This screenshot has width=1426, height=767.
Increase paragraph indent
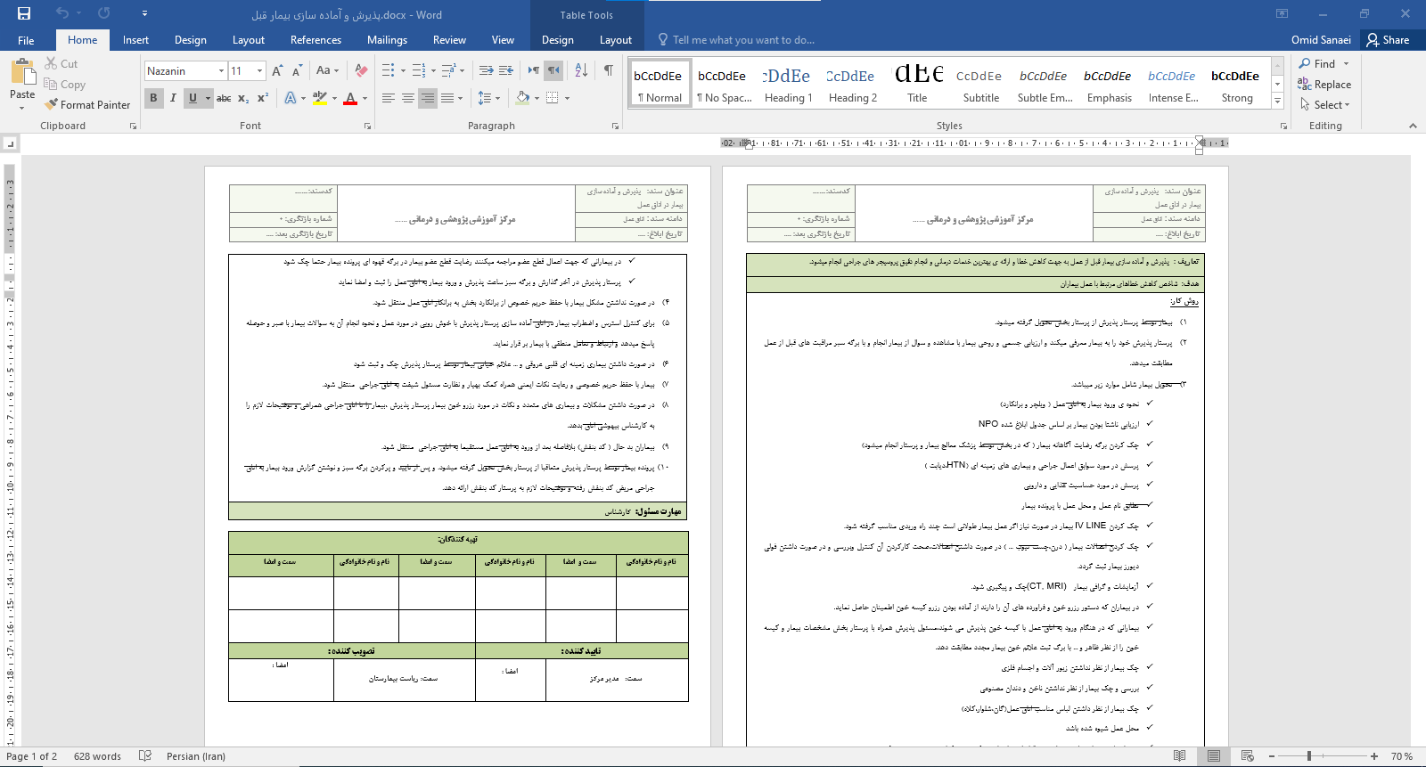coord(506,70)
